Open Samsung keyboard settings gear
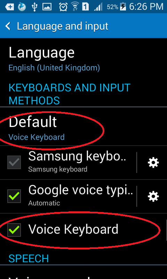The image size is (167, 279). point(153,163)
